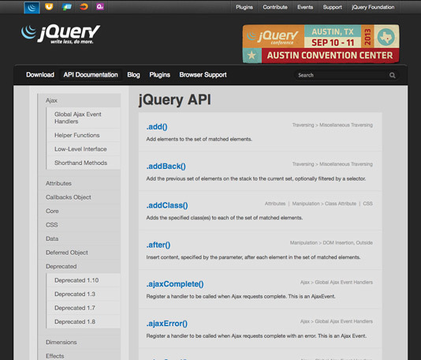
Task: Click 'Add elements to the set of matched elements.' text
Action: [199, 139]
